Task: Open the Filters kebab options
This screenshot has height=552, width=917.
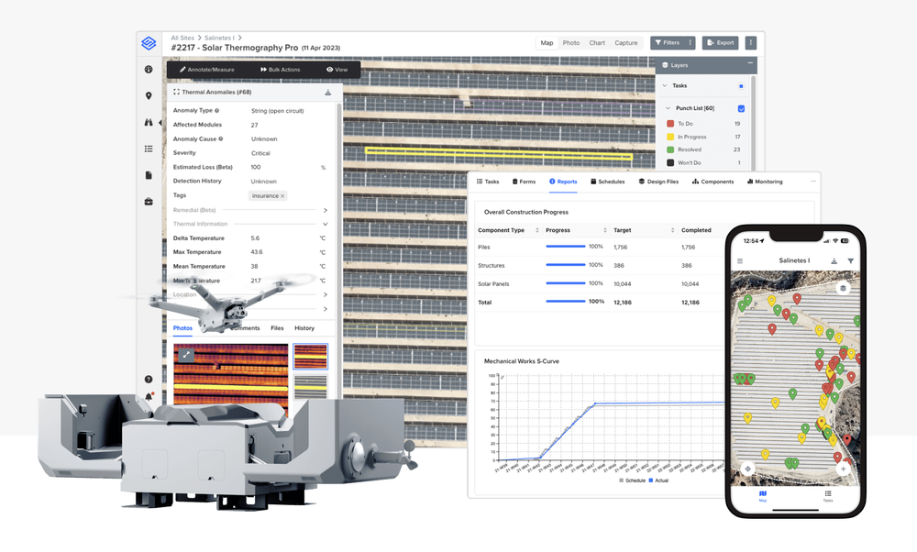Action: (691, 43)
